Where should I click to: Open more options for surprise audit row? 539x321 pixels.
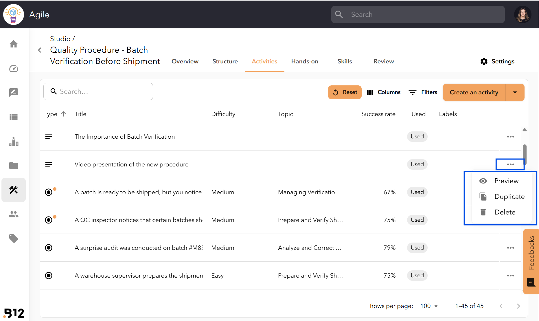click(x=510, y=248)
